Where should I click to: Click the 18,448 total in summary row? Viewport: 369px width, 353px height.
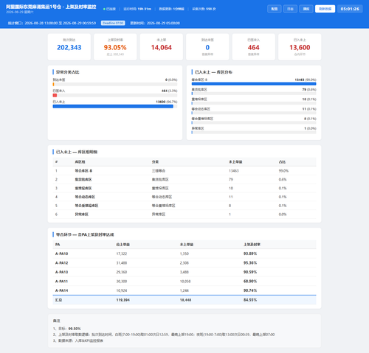pos(185,300)
